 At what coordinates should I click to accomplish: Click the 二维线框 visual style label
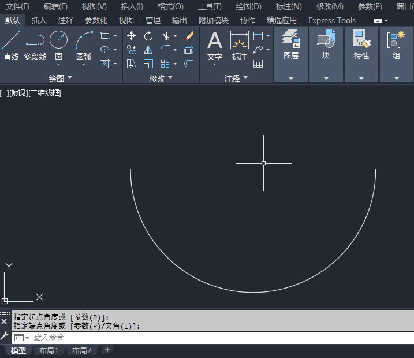(45, 93)
